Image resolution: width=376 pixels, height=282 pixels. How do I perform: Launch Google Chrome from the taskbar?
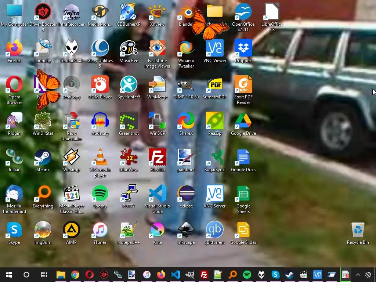[75, 275]
